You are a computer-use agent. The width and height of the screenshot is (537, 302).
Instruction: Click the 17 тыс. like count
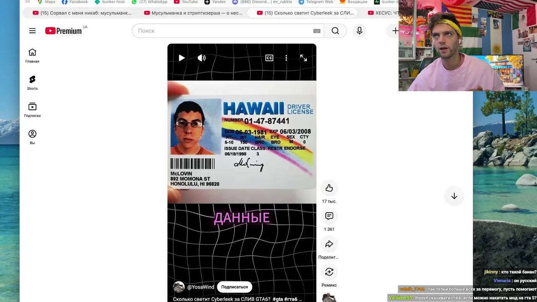point(329,201)
